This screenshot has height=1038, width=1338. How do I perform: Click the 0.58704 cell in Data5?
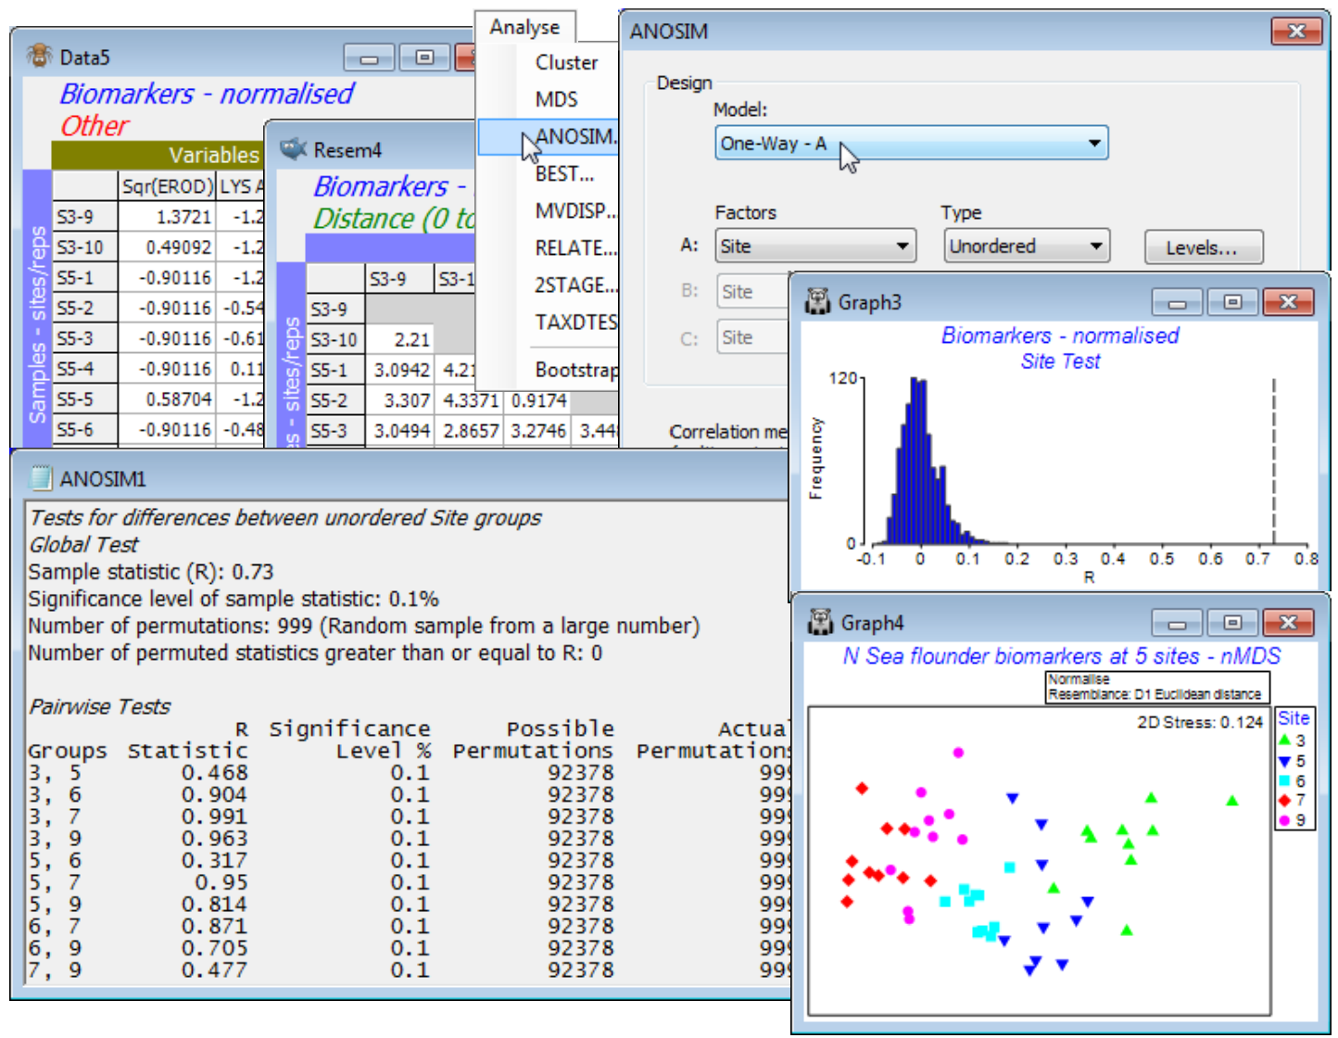pos(168,399)
